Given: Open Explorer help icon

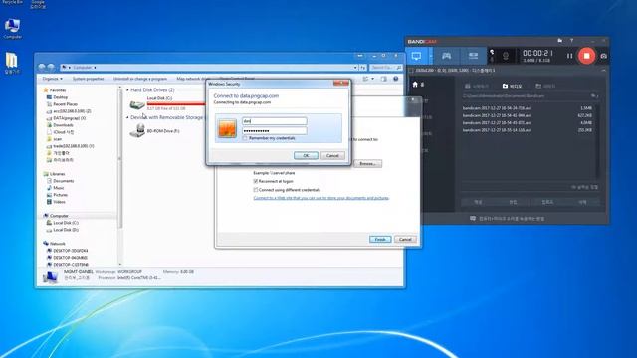Looking at the screenshot, I should [x=396, y=79].
